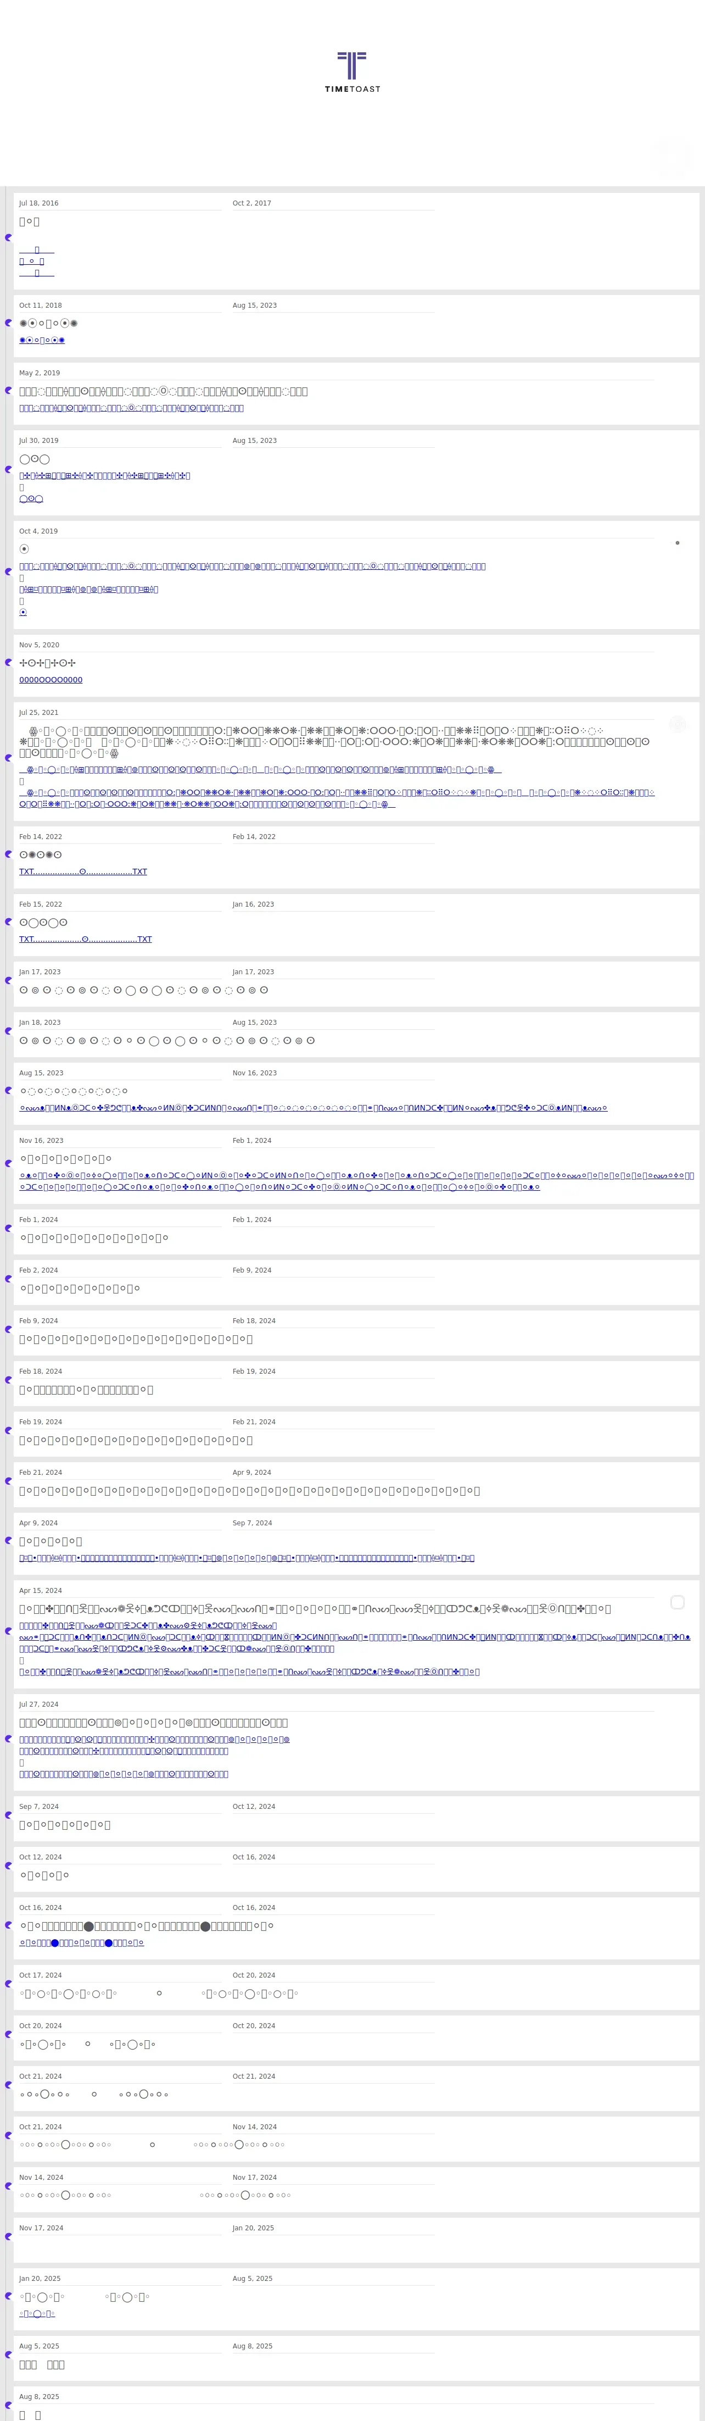Screen dimensions: 705x2421
Task: Open the 00000000000 link in Nov 5, 2020 entry
Action: (x=51, y=680)
